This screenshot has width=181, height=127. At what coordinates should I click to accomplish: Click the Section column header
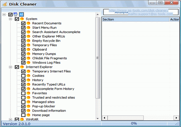135,19
